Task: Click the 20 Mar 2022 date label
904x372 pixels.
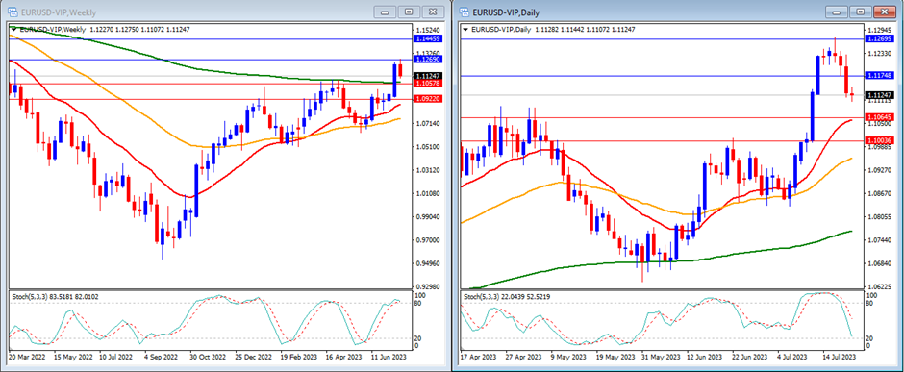Action: point(27,357)
